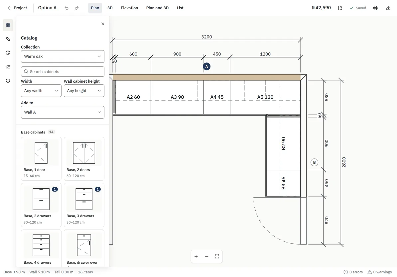Select cabinet A4 45 on the plan
This screenshot has width=397, height=277.
pyautogui.click(x=217, y=97)
